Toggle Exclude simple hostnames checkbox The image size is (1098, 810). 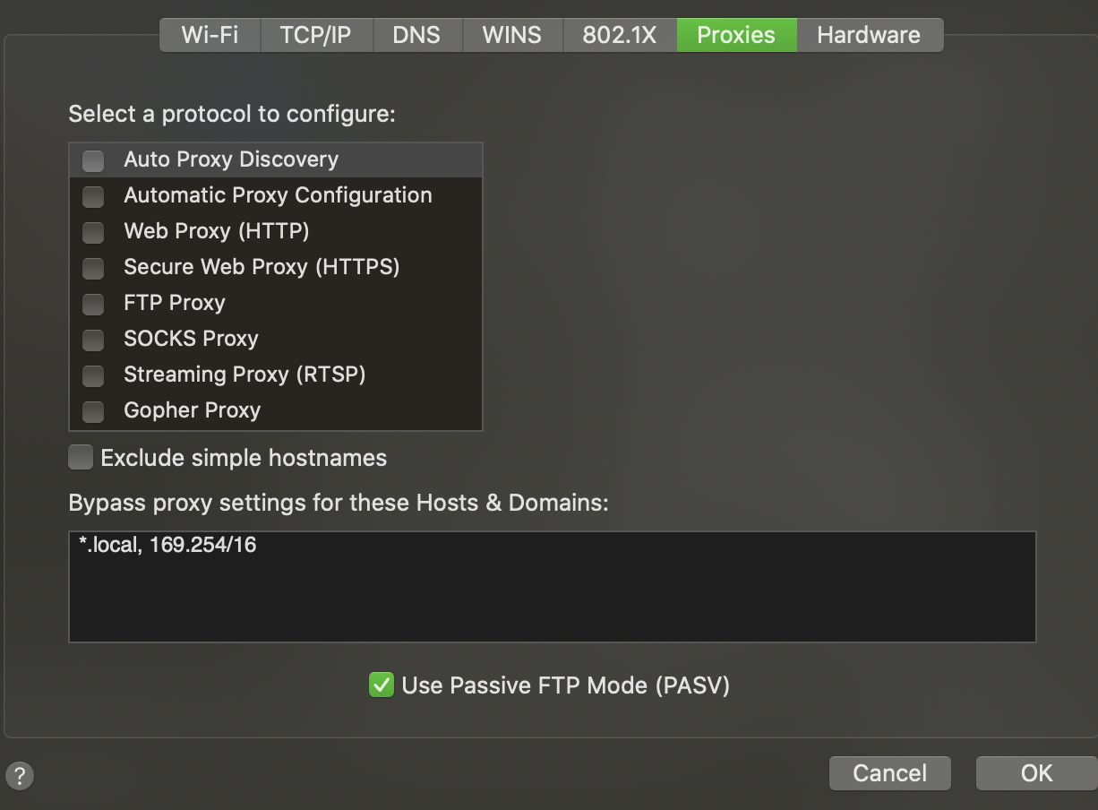[81, 458]
